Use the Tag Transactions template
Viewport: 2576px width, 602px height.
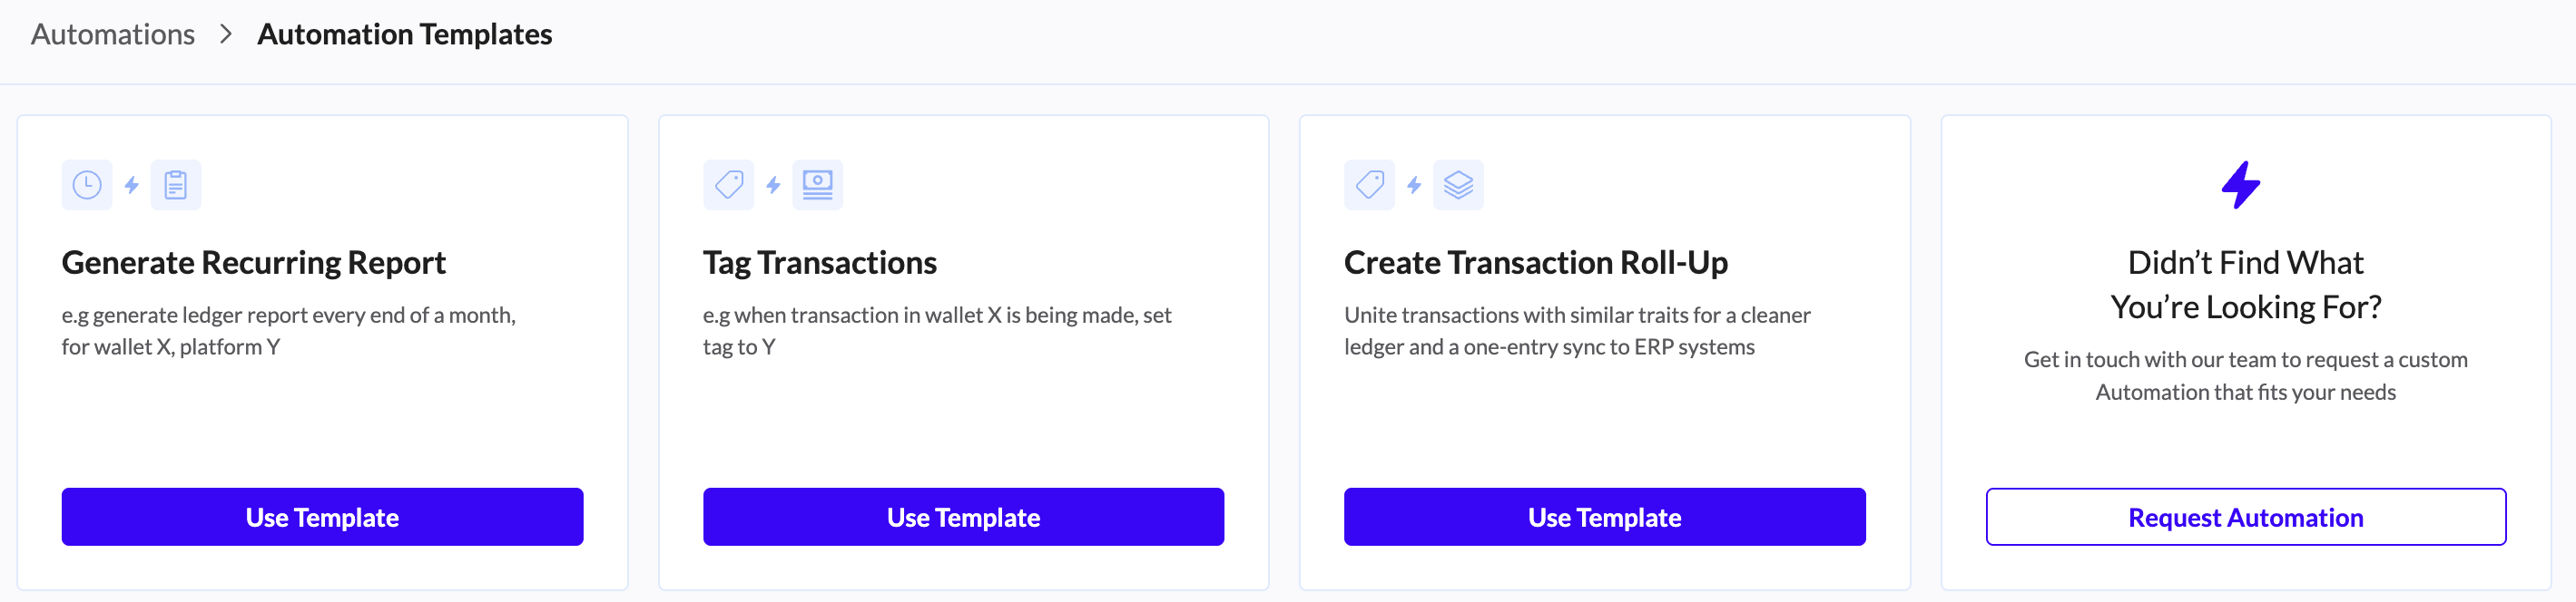pos(963,517)
